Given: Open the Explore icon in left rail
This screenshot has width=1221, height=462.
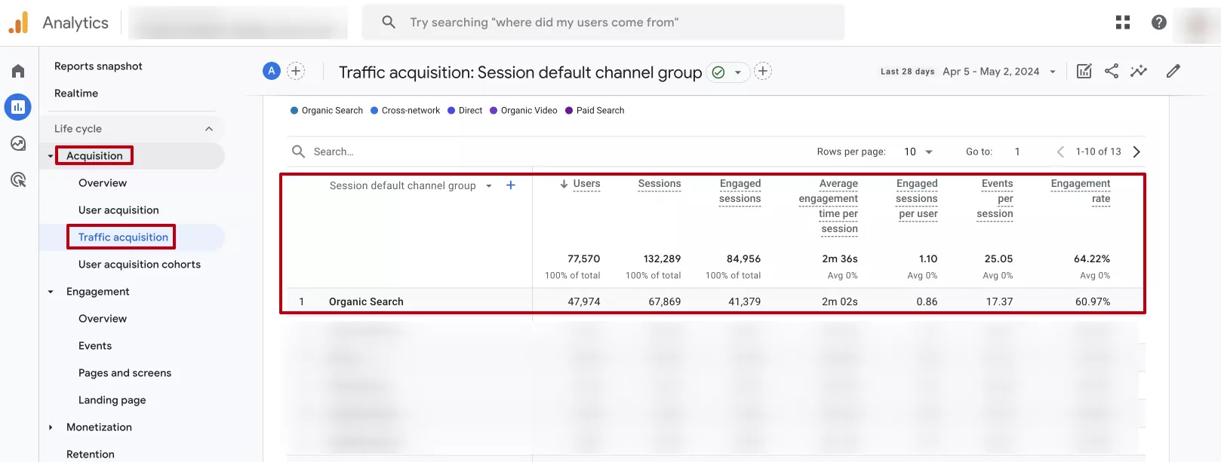Looking at the screenshot, I should pos(18,143).
